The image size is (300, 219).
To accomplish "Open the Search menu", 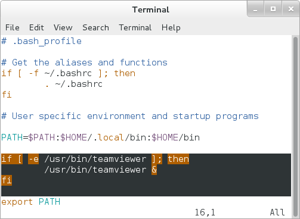I will (95, 27).
